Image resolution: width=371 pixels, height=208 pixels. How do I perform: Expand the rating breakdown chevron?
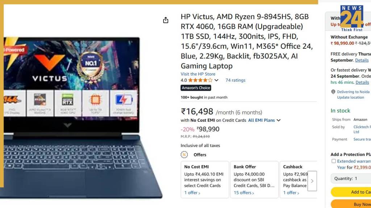point(216,80)
